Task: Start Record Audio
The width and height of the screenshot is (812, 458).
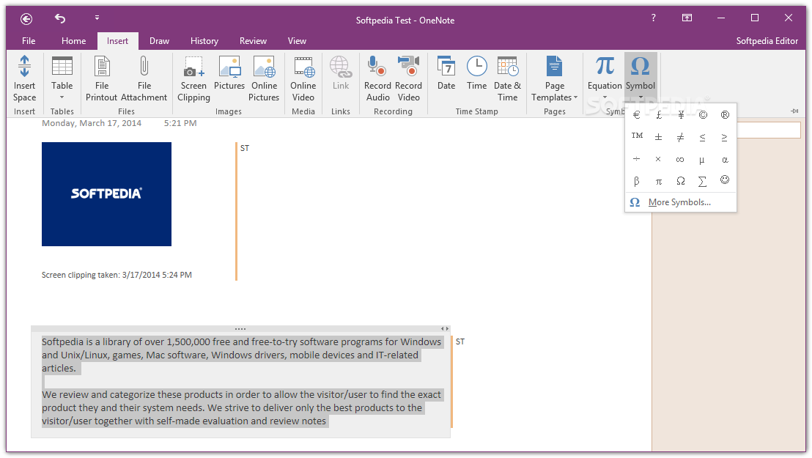Action: (x=377, y=78)
